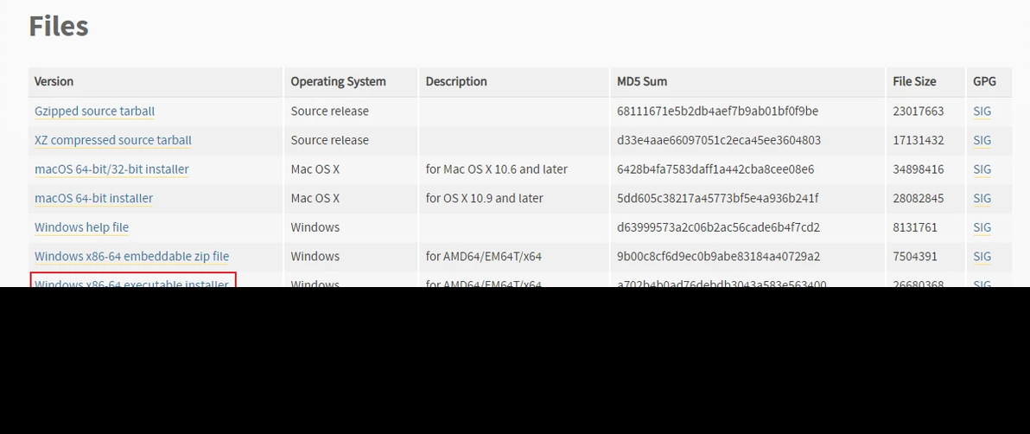Open SIG link for Windows help file
Image resolution: width=1030 pixels, height=434 pixels.
982,227
